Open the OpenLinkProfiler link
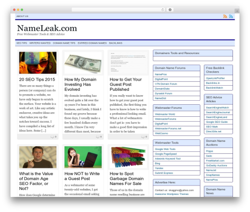 (x=215, y=78)
